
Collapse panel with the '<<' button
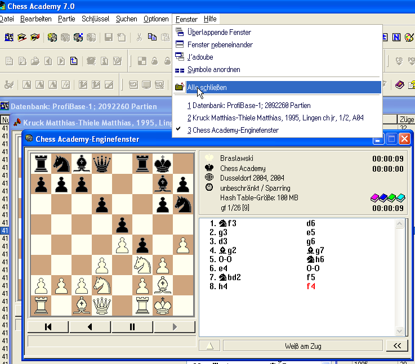coord(398,346)
